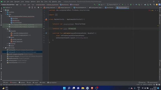Open the Logcat tool window

[x=35, y=82]
